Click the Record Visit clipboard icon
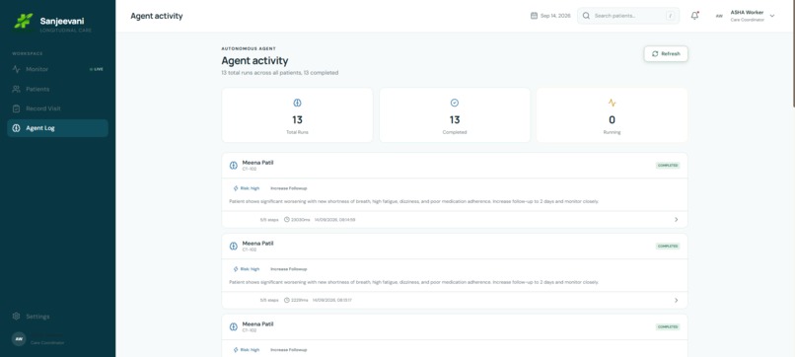The image size is (795, 357). 16,108
